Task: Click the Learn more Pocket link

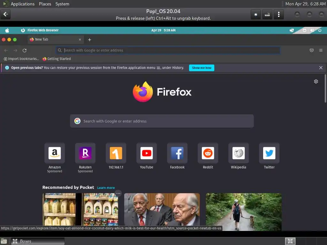Action: 106,188
